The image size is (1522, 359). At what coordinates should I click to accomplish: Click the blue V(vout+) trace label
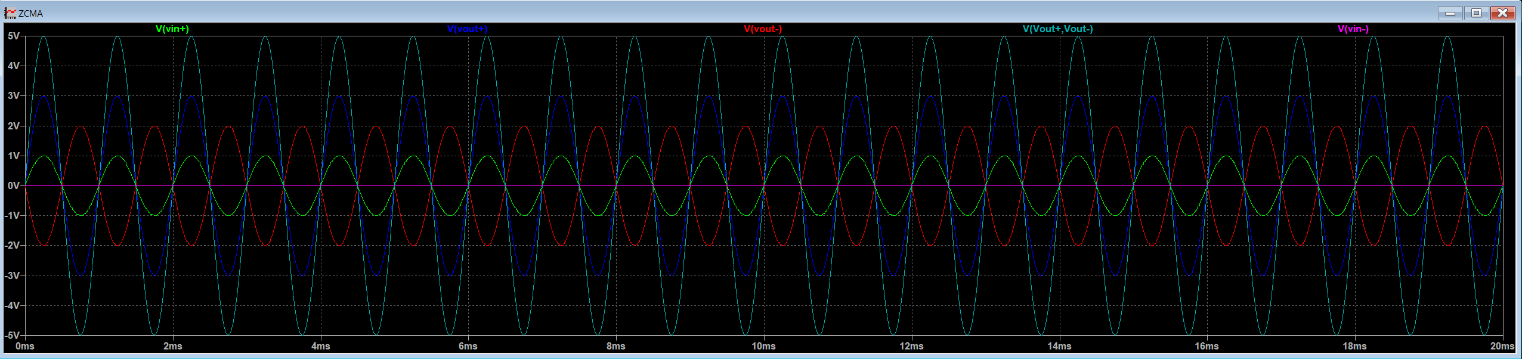467,29
